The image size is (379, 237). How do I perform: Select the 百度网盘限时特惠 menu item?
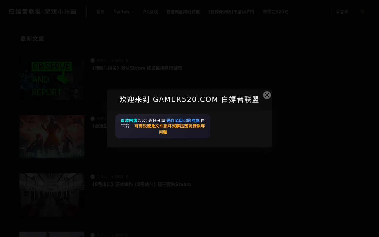[x=183, y=12]
